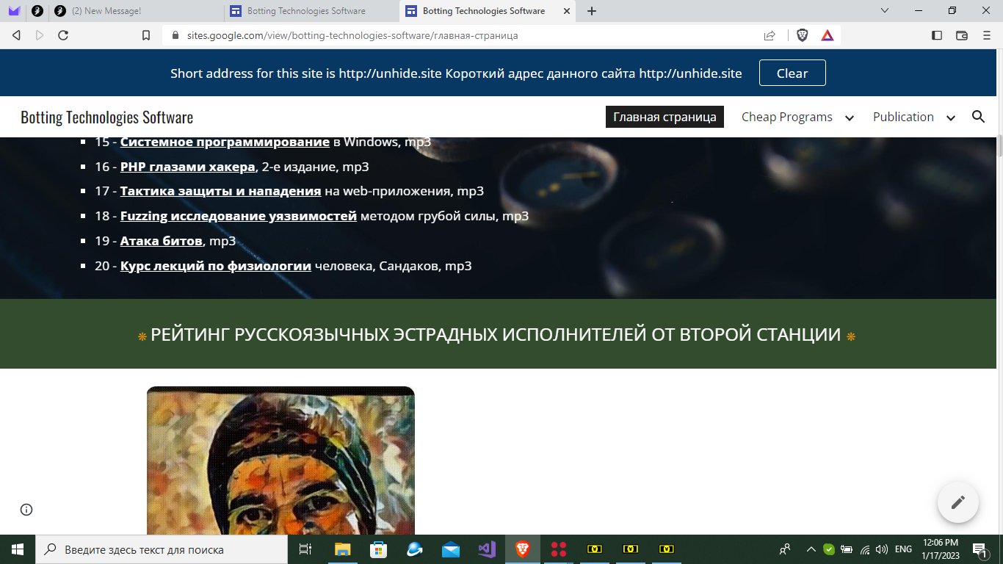Open the People tray icon

pyautogui.click(x=785, y=549)
